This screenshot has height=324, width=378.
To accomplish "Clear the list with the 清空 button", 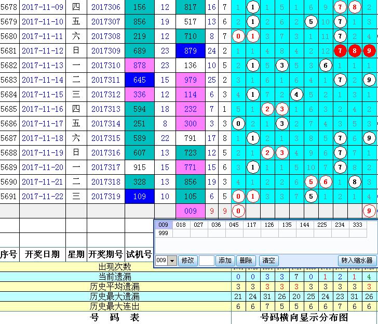I will click(268, 261).
